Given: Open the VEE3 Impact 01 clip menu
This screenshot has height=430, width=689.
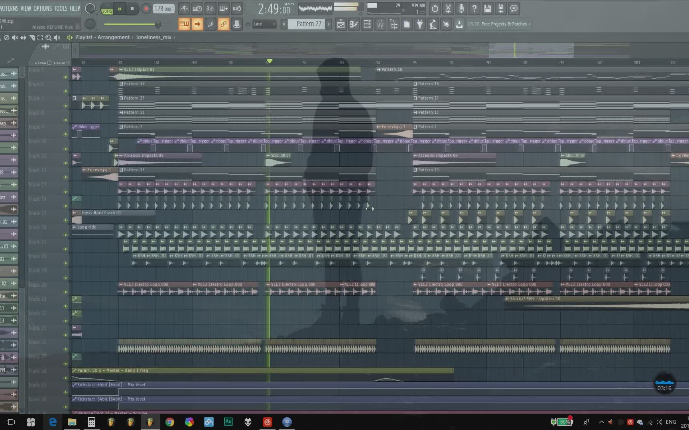Looking at the screenshot, I should coord(121,69).
